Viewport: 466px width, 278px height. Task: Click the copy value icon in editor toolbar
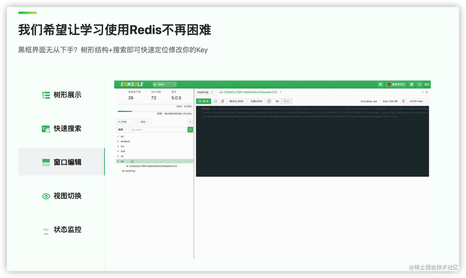[x=223, y=101]
